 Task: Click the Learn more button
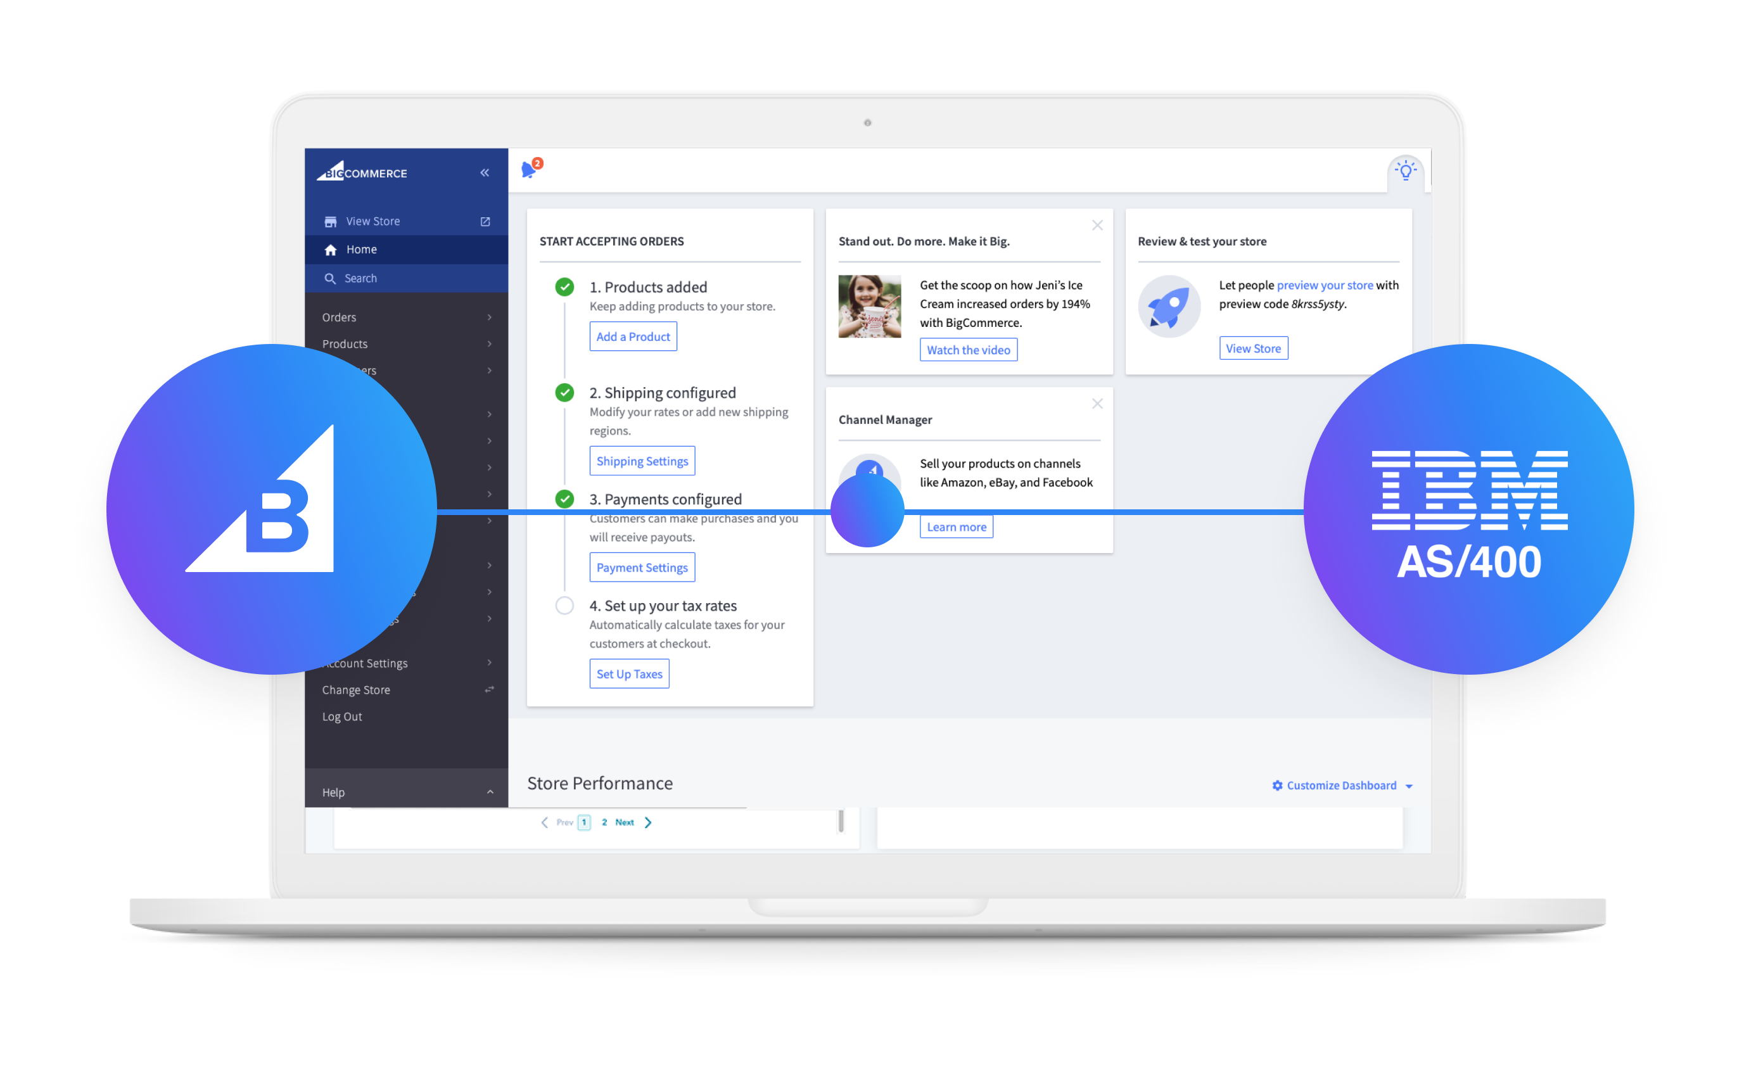coord(957,526)
